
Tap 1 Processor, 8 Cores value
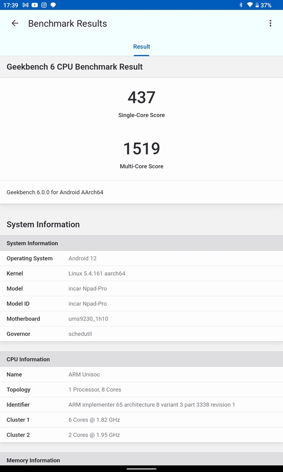pos(95,389)
